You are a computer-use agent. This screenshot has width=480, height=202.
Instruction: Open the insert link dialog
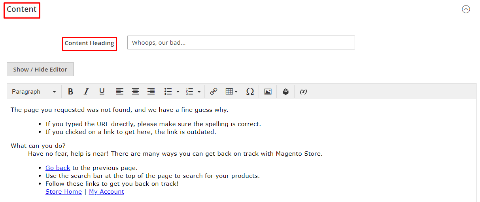pos(214,91)
